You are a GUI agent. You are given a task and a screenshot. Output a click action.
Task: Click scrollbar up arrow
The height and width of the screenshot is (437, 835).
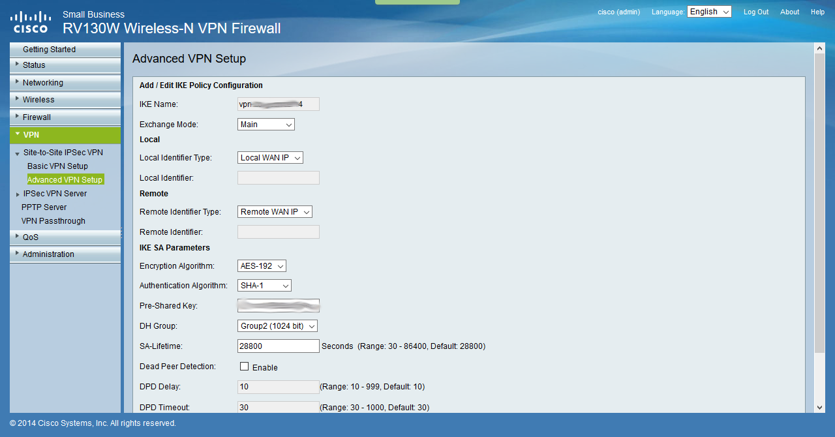(x=820, y=48)
